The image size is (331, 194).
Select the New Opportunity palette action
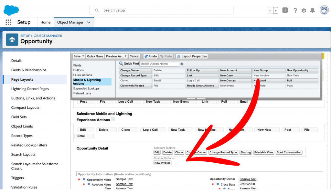coord(302,70)
